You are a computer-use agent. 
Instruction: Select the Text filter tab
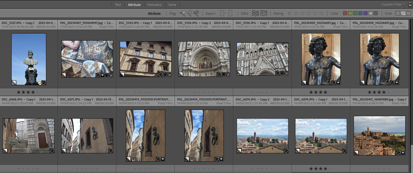click(118, 5)
